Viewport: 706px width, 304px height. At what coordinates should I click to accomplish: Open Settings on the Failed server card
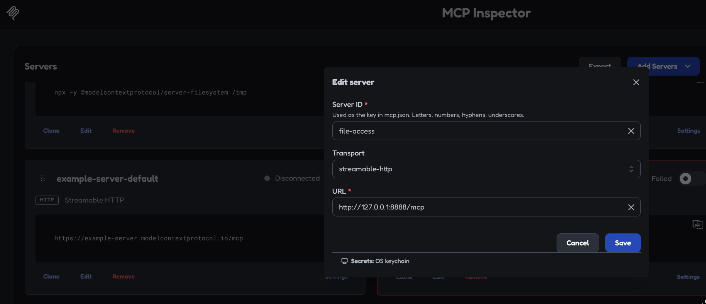point(688,277)
